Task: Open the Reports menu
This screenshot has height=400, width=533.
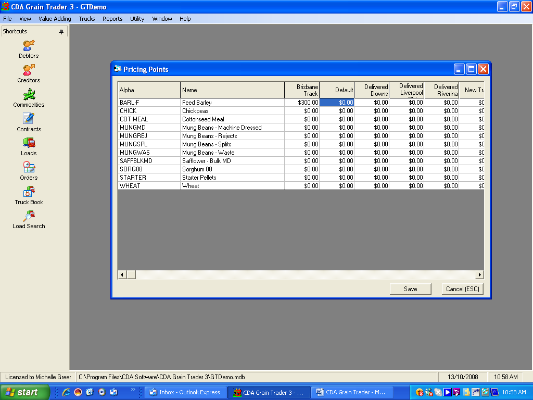Action: click(x=112, y=19)
